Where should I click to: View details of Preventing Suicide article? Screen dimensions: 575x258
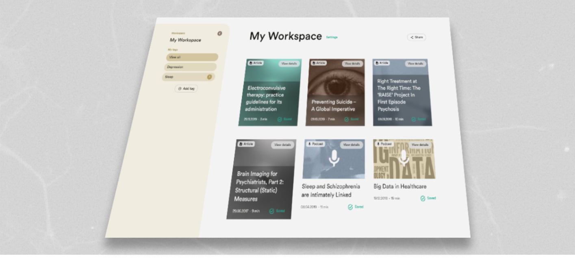pyautogui.click(x=352, y=64)
